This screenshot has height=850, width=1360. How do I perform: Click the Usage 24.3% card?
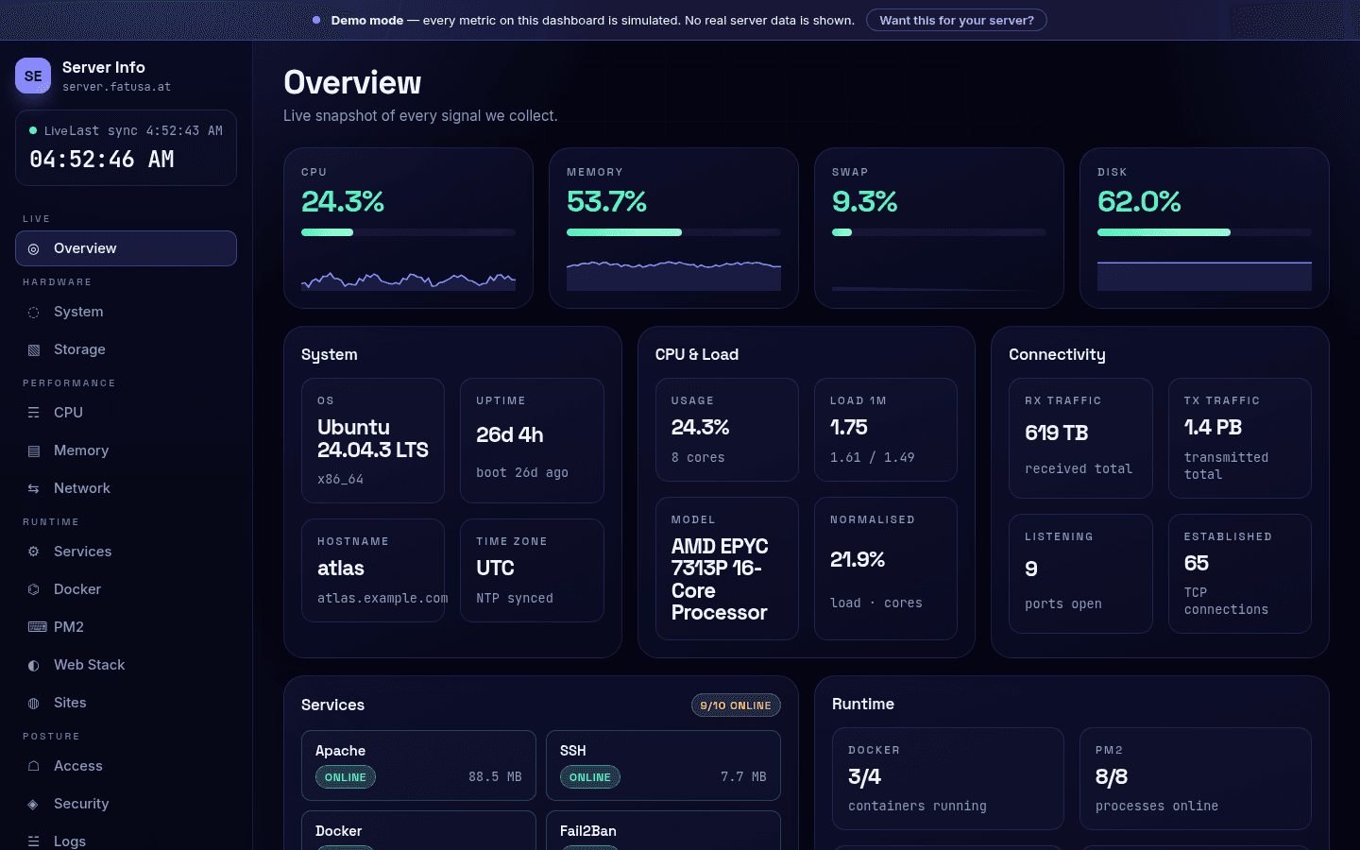727,430
